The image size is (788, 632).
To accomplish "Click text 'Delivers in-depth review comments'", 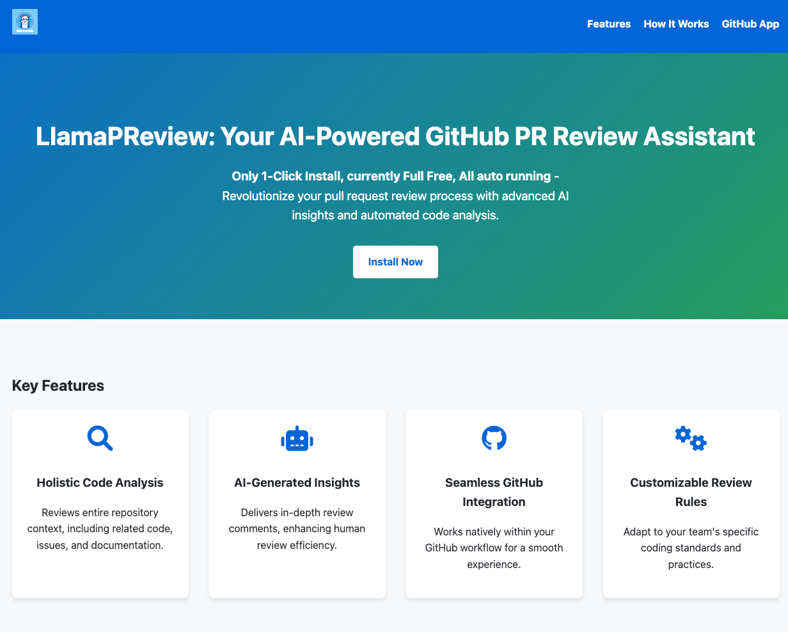I will pyautogui.click(x=297, y=528).
